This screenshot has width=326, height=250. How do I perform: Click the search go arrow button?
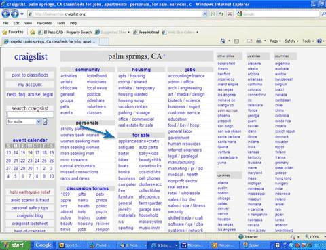[x=45, y=121]
